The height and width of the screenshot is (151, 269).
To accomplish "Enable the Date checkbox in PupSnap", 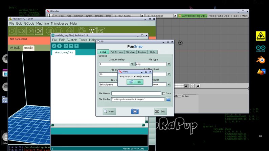I will tap(164, 94).
